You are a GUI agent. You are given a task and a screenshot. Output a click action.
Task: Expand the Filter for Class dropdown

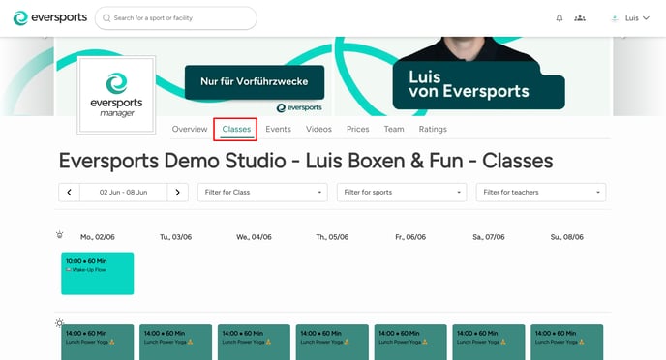[x=262, y=193]
